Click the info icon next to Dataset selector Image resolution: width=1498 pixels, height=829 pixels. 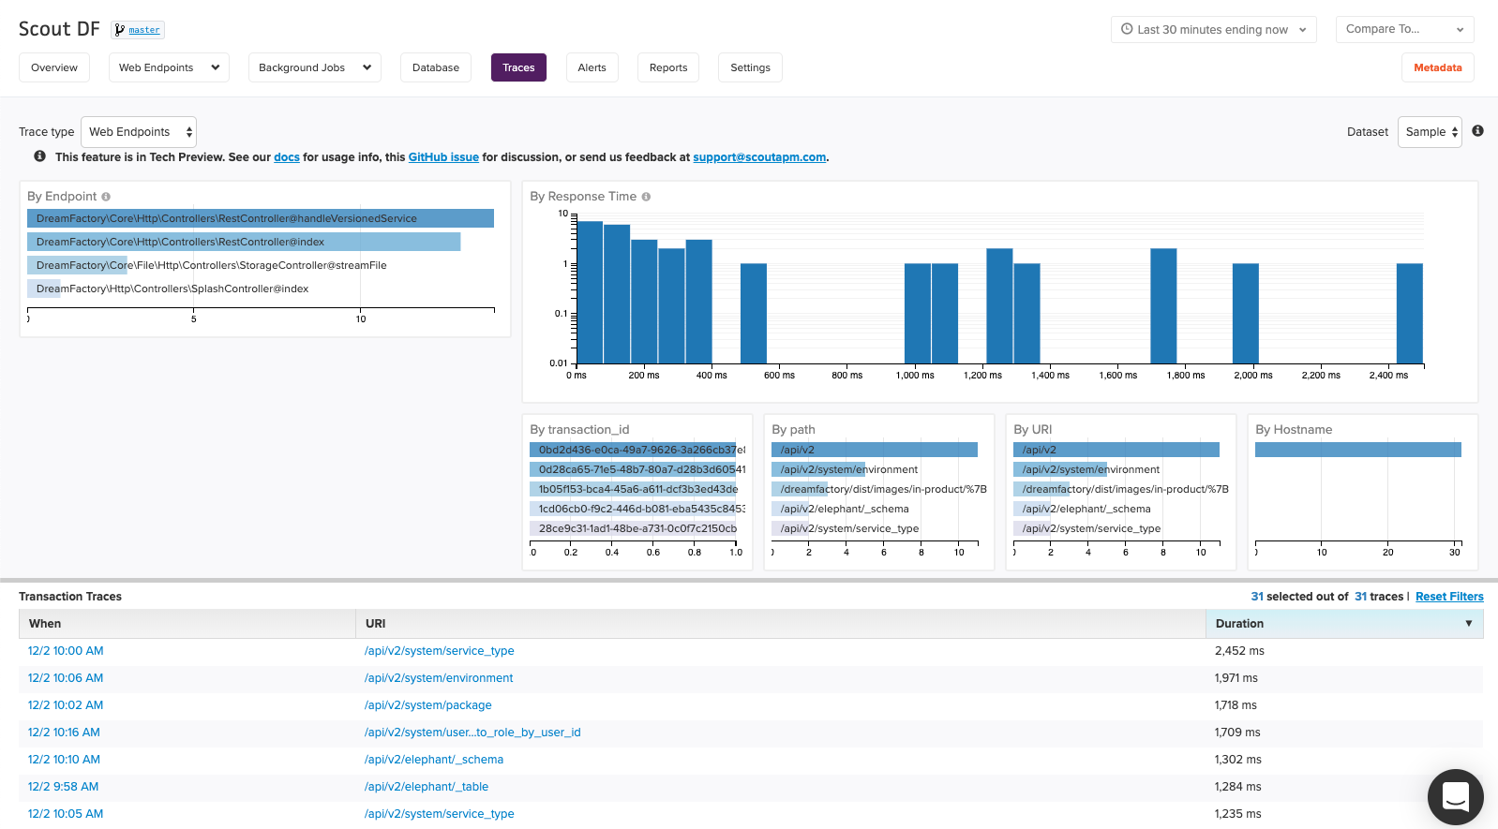point(1477,131)
